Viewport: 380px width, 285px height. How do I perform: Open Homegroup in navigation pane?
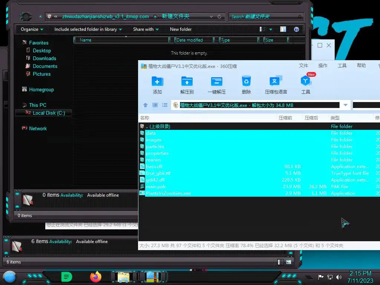(42, 89)
